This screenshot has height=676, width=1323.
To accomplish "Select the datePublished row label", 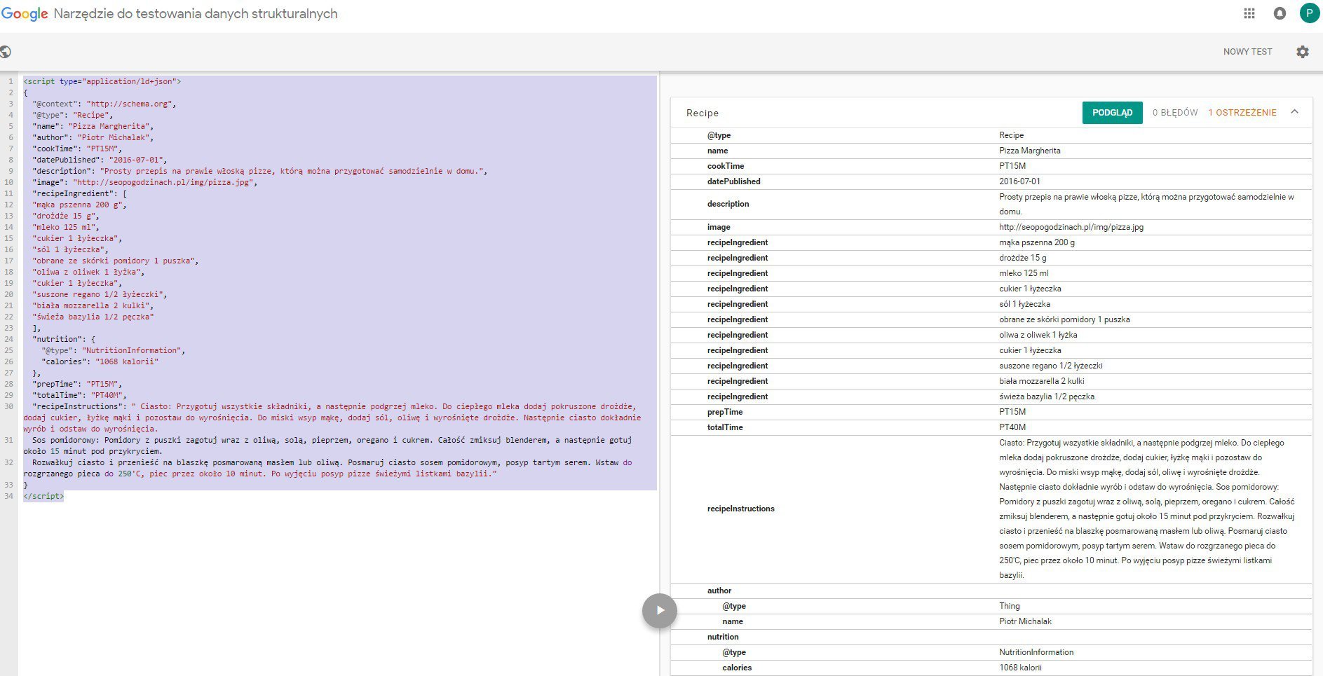I will (733, 181).
